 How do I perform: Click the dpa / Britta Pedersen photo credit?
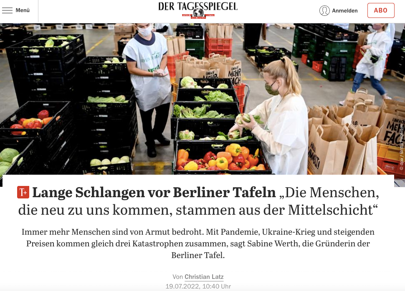tap(401, 147)
